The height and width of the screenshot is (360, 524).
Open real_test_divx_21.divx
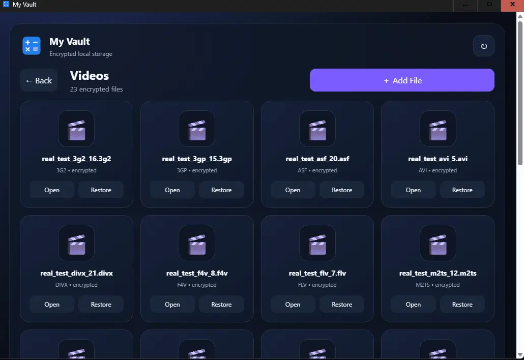(52, 304)
